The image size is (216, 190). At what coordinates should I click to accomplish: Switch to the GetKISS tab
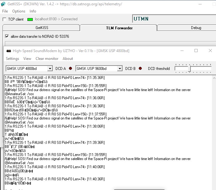coord(41,28)
